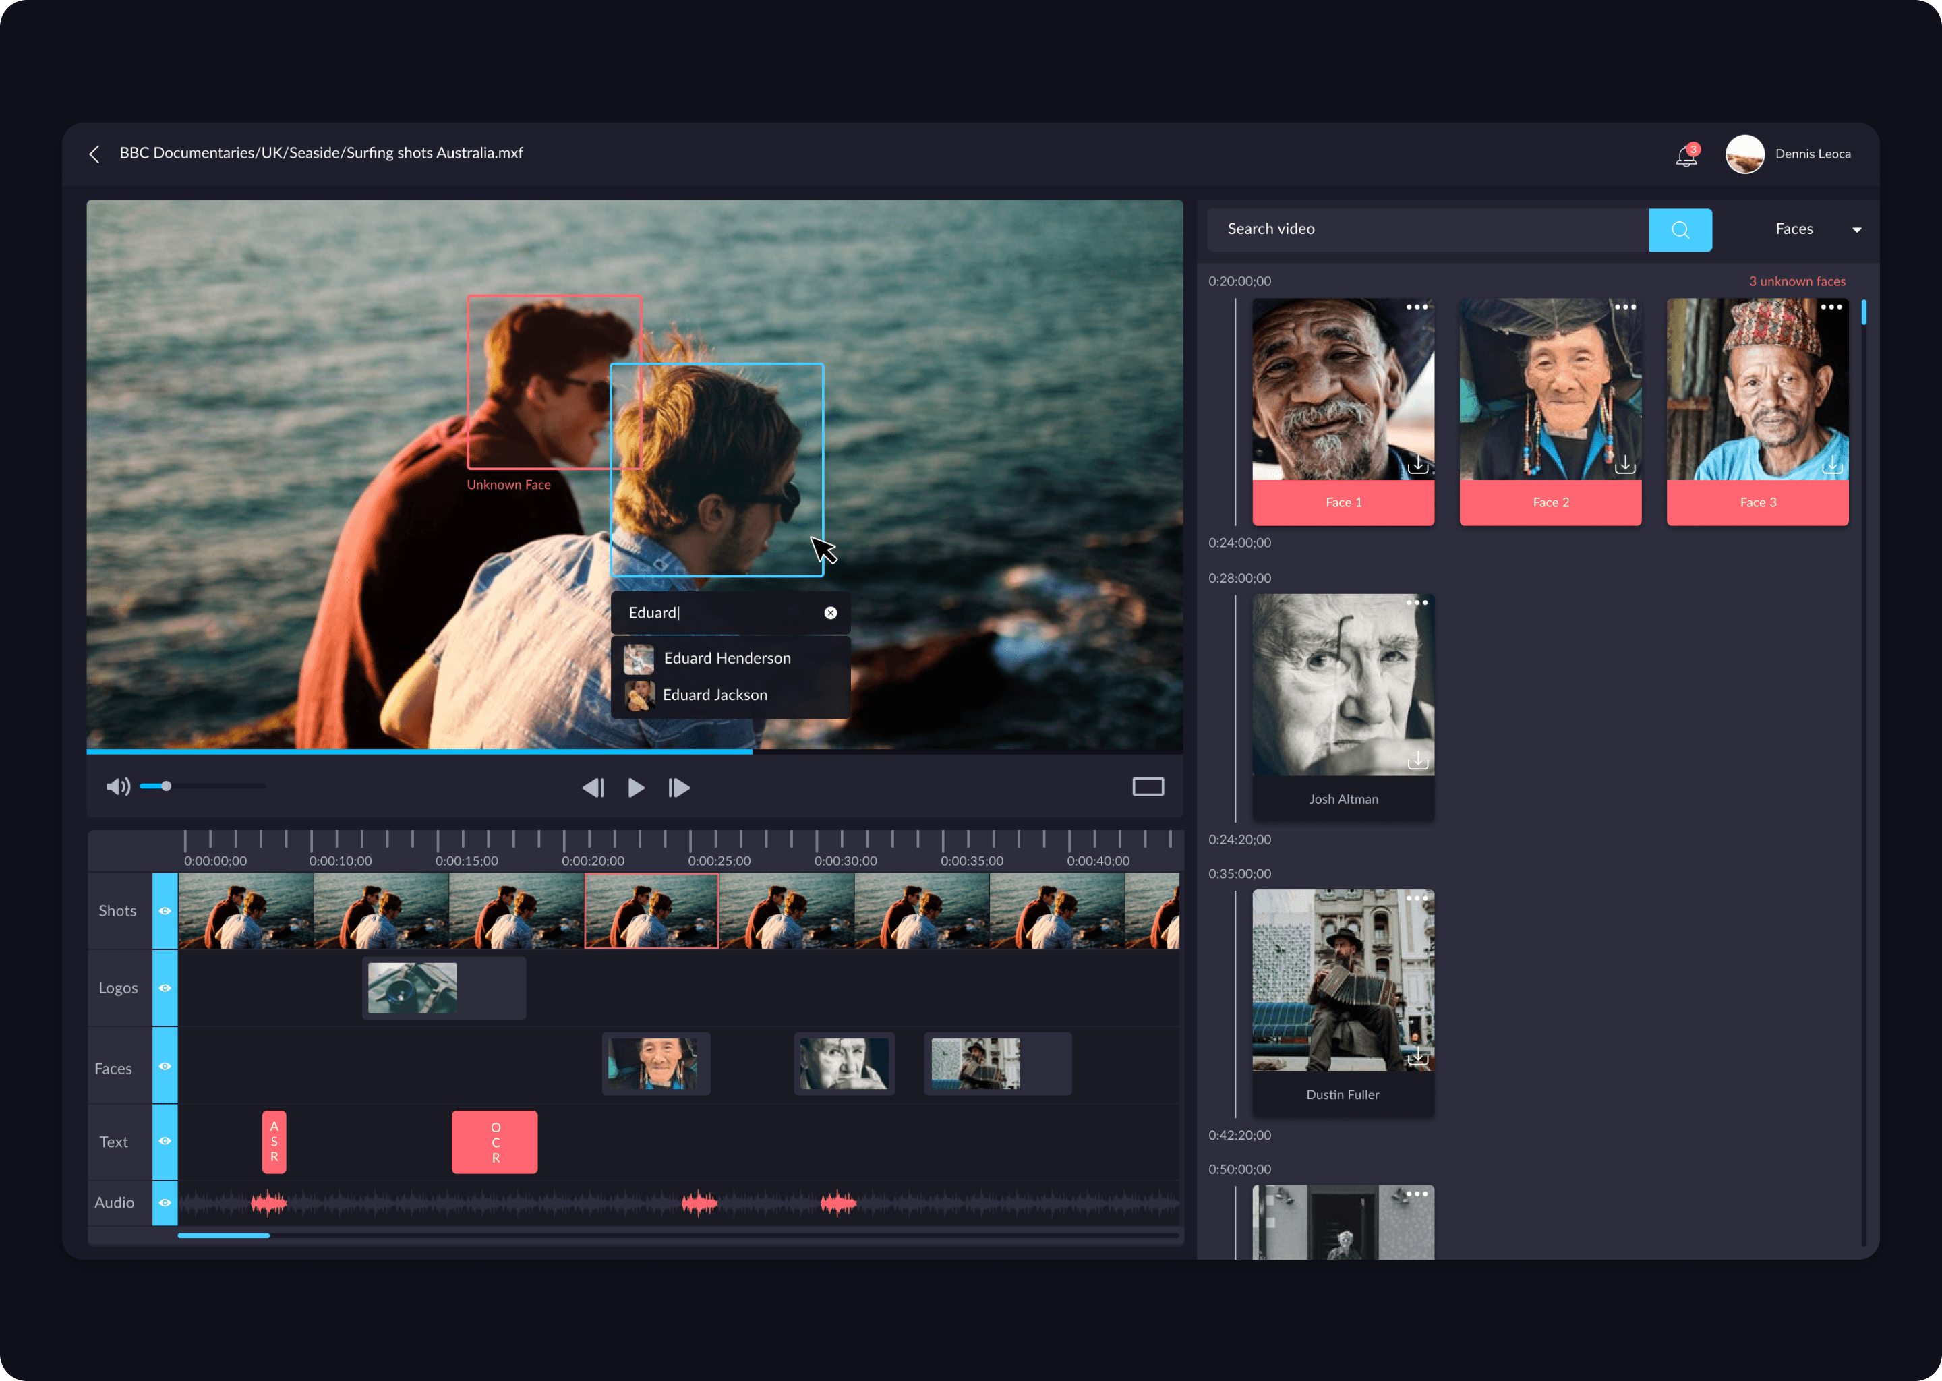Toggle the Audio track eye icon
The image size is (1942, 1381).
165,1202
